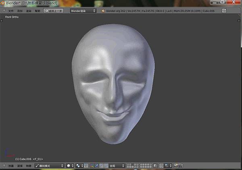Open the 文件 (File) menu
This screenshot has width=242, height=170.
[11, 11]
